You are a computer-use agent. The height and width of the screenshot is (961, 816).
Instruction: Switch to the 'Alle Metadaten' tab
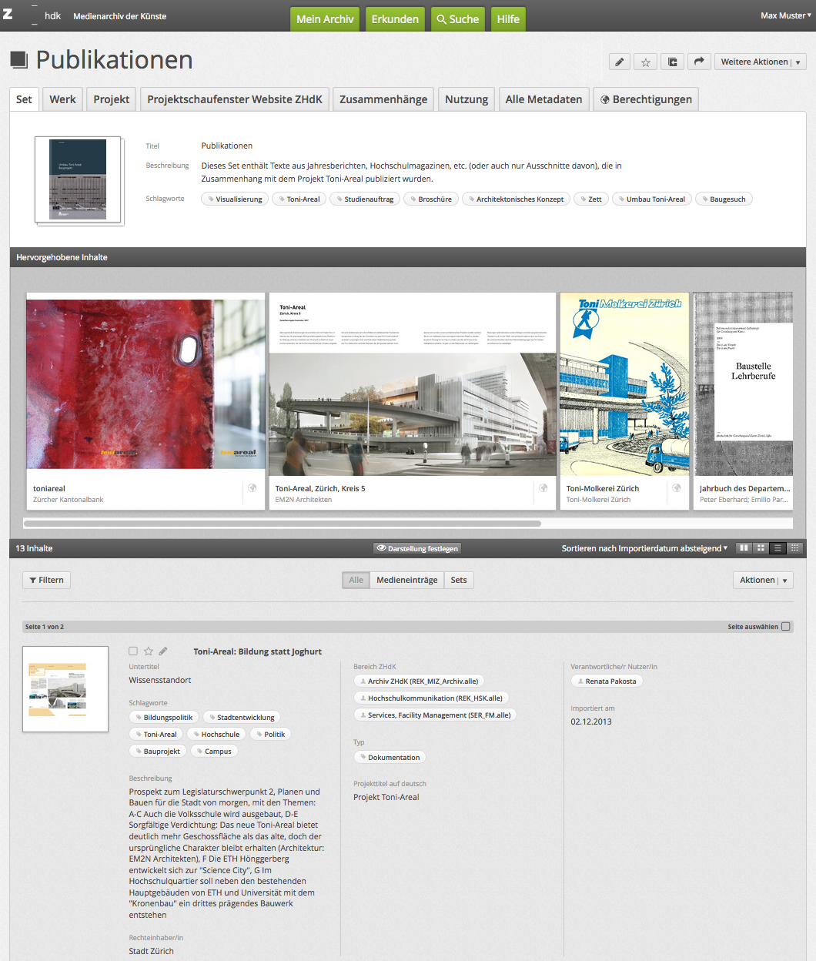coord(543,99)
